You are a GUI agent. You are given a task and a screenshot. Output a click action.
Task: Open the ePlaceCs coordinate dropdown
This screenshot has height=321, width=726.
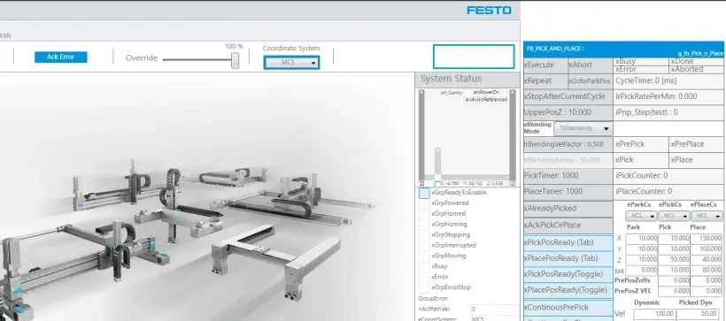[707, 216]
